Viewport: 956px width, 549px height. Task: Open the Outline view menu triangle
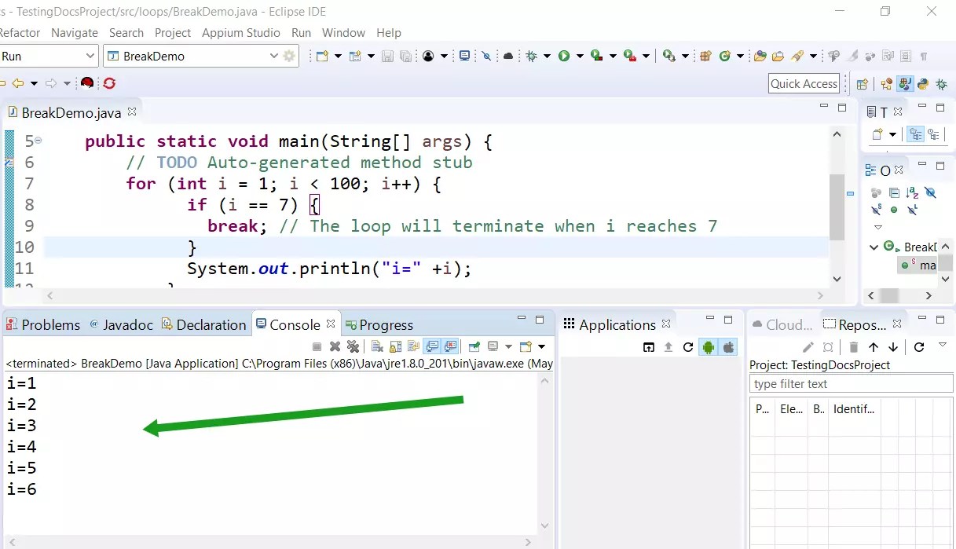[x=878, y=227]
